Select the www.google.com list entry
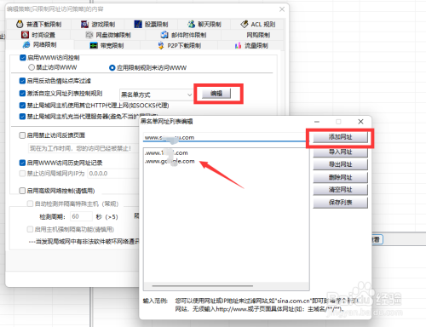The height and width of the screenshot is (327, 426). tap(170, 161)
